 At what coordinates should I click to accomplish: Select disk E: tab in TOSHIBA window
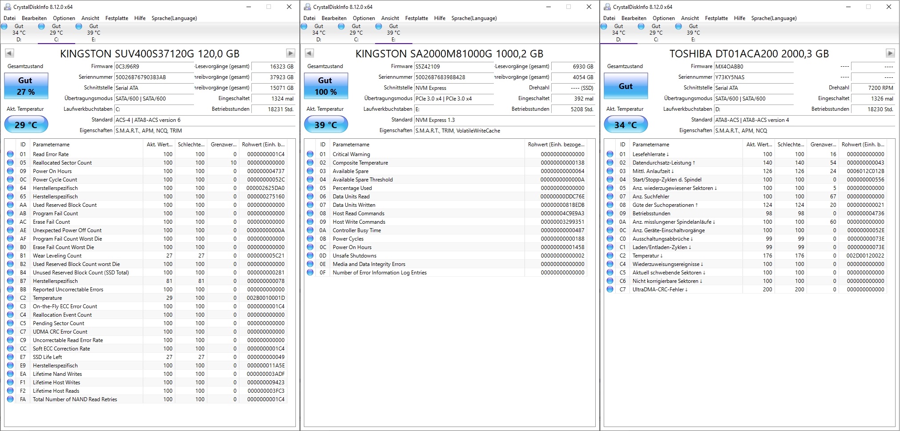point(693,33)
